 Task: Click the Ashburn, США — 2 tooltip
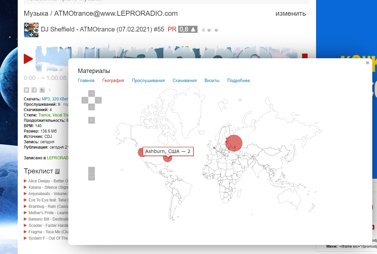[168, 151]
